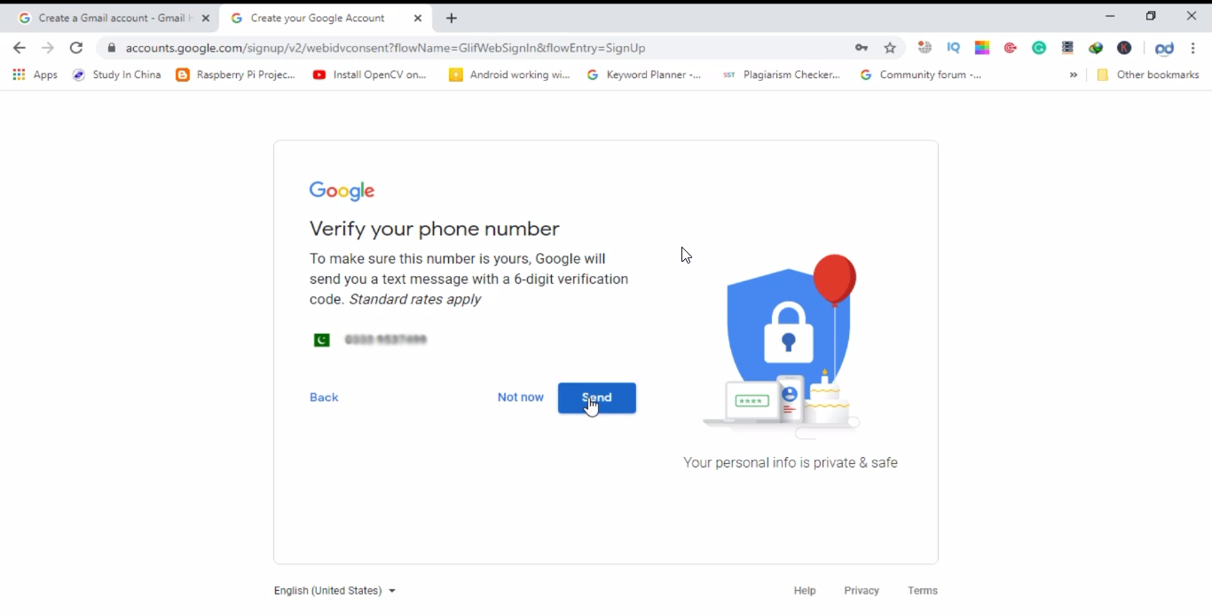The width and height of the screenshot is (1212, 614).
Task: Click the Not now button
Action: pyautogui.click(x=520, y=398)
